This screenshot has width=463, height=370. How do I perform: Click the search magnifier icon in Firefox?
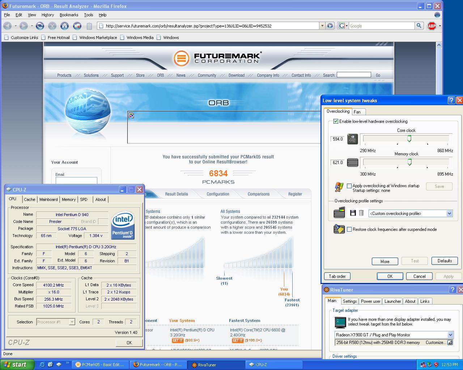click(x=419, y=26)
